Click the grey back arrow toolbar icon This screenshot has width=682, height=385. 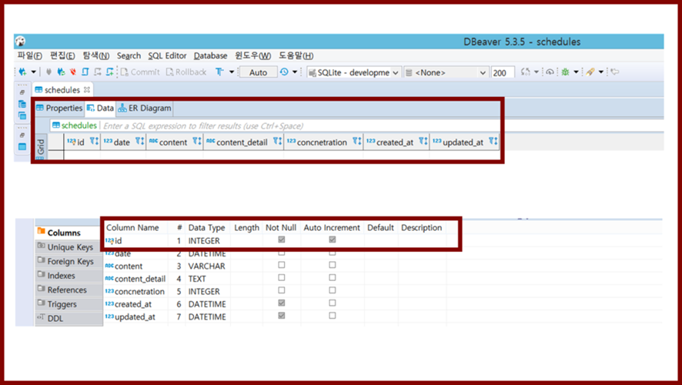(614, 72)
